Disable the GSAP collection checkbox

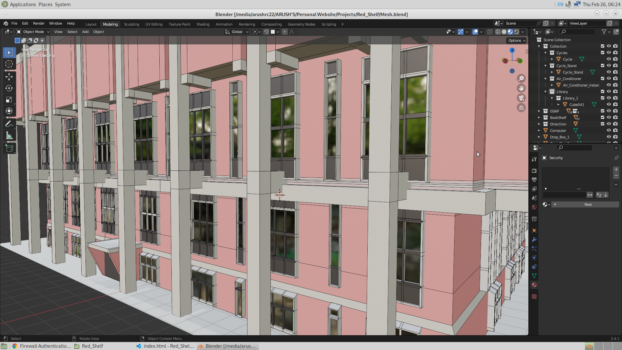coord(603,111)
